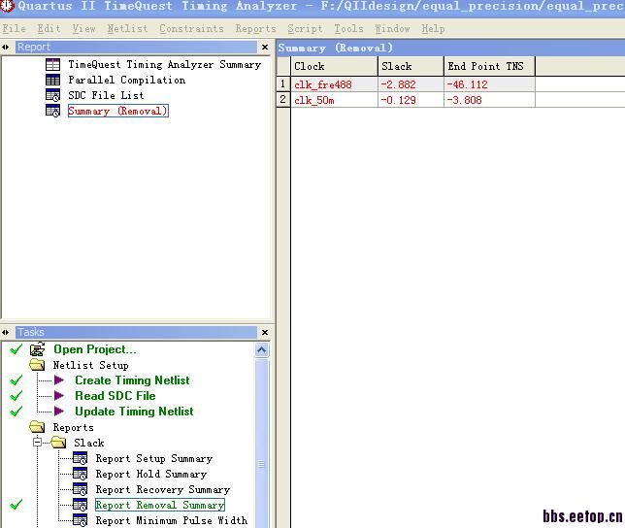Run Create Timing Netlist task
Image resolution: width=625 pixels, height=528 pixels.
click(x=132, y=380)
